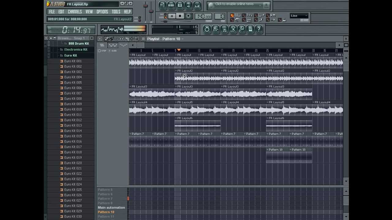Select the slip tool in playlist toolbar
Viewport: 392px width, 220px height.
(x=122, y=39)
